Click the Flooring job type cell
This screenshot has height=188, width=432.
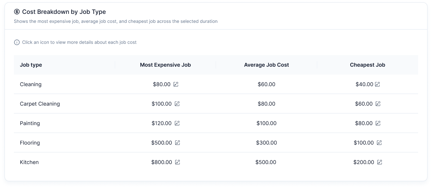[x=30, y=143]
